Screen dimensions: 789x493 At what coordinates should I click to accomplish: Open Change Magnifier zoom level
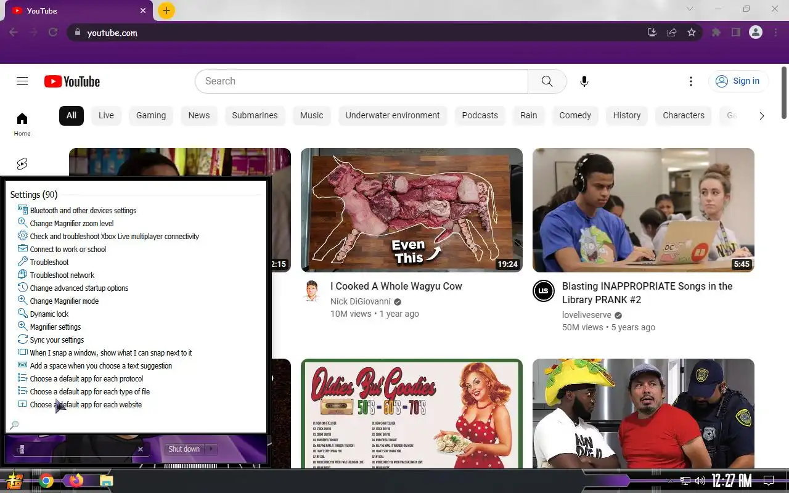(x=72, y=223)
